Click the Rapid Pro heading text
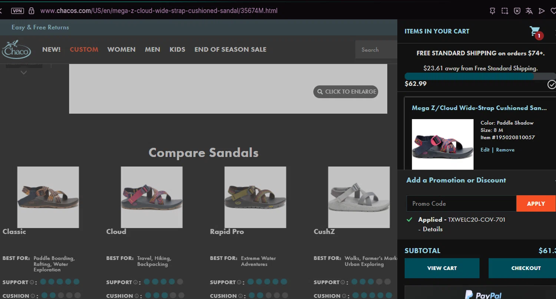Screen dimensions: 556x299 click(x=227, y=232)
